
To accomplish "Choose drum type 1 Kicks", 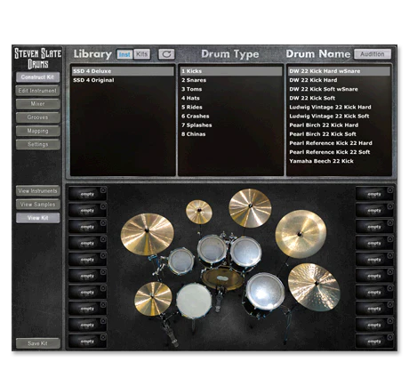I will pos(231,71).
